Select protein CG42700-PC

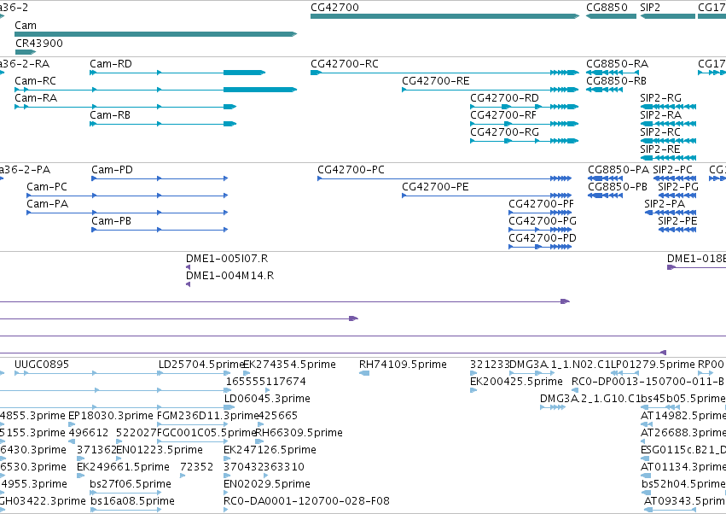tap(444, 178)
